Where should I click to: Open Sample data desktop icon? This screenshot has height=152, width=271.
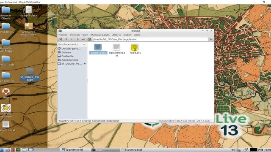28,11
